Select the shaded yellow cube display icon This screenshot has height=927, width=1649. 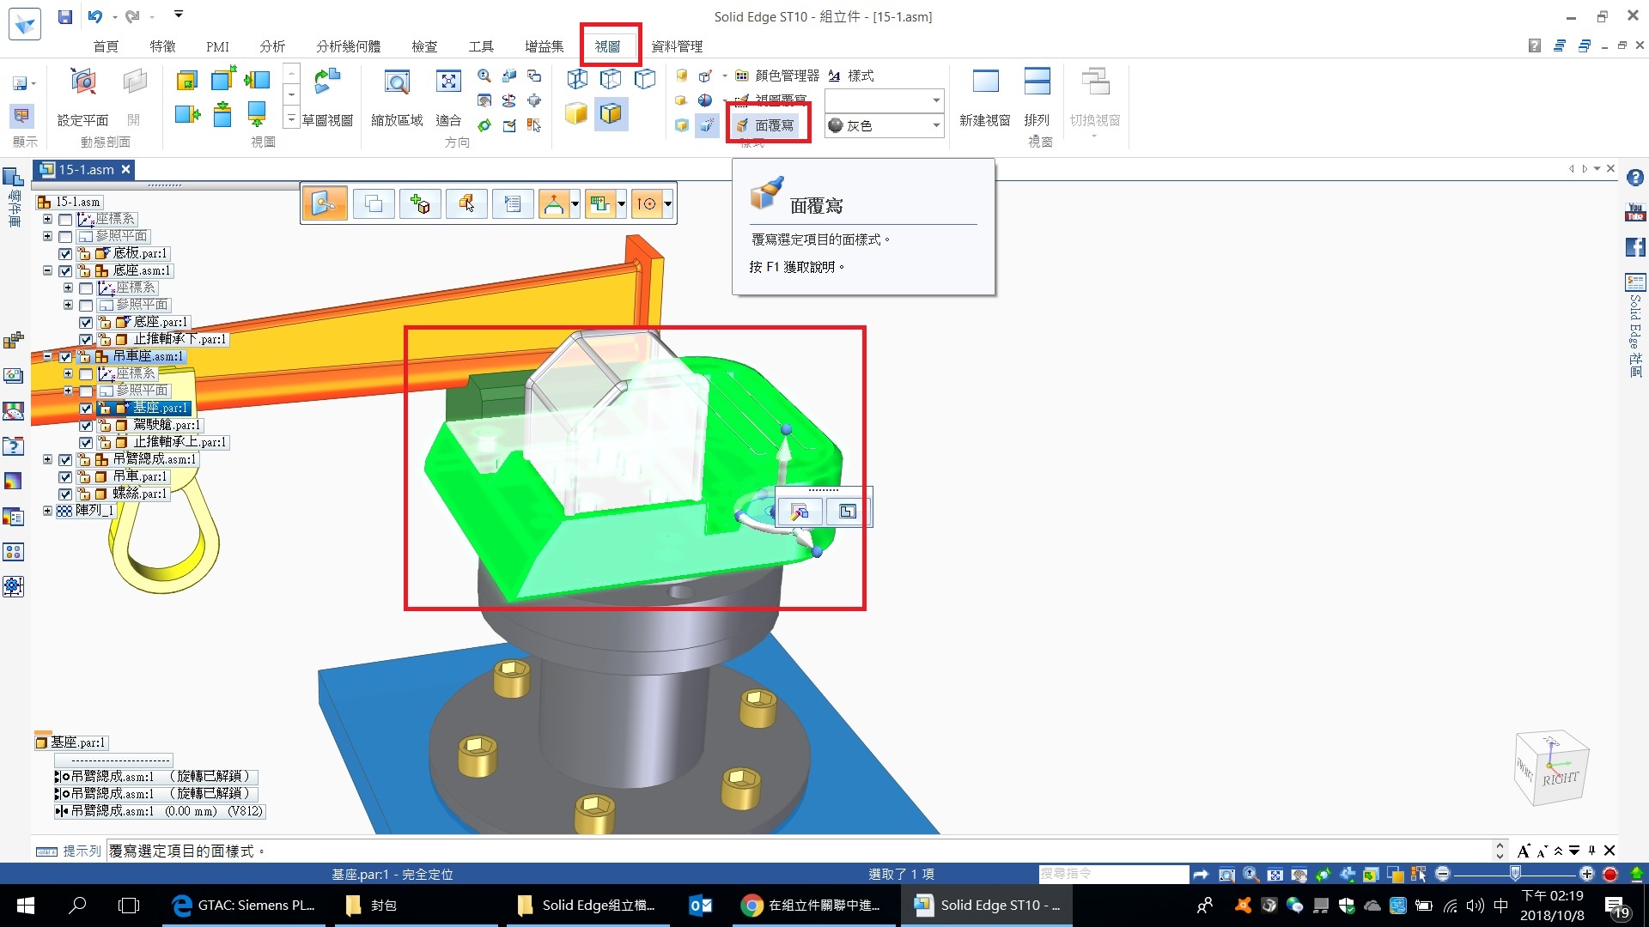click(x=576, y=113)
